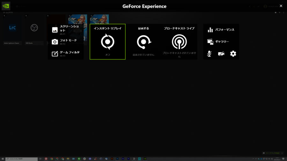Open Task View on the taskbar

click(x=40, y=159)
